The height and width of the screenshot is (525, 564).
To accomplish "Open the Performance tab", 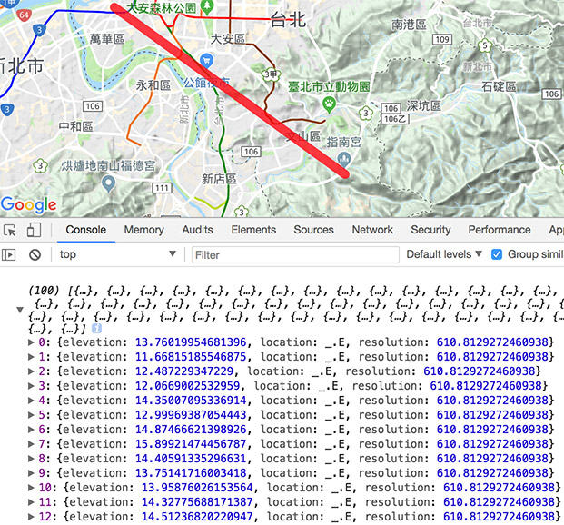I will click(x=500, y=230).
